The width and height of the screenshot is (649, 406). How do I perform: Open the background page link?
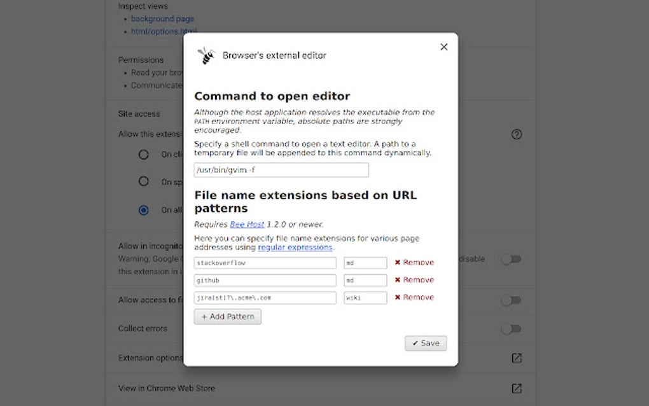(162, 18)
